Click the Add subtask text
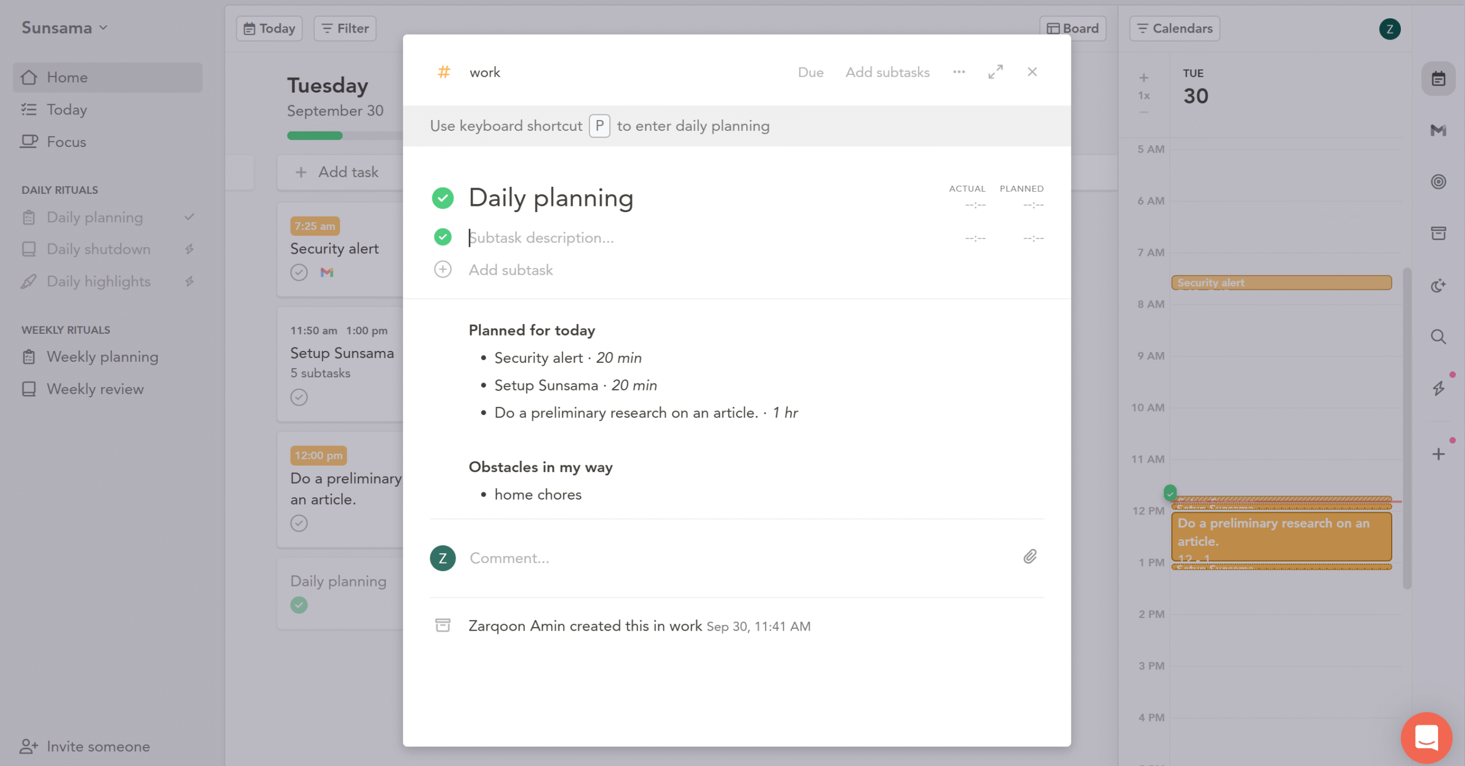 [x=510, y=270]
